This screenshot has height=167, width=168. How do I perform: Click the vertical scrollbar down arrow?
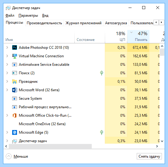pos(162,141)
